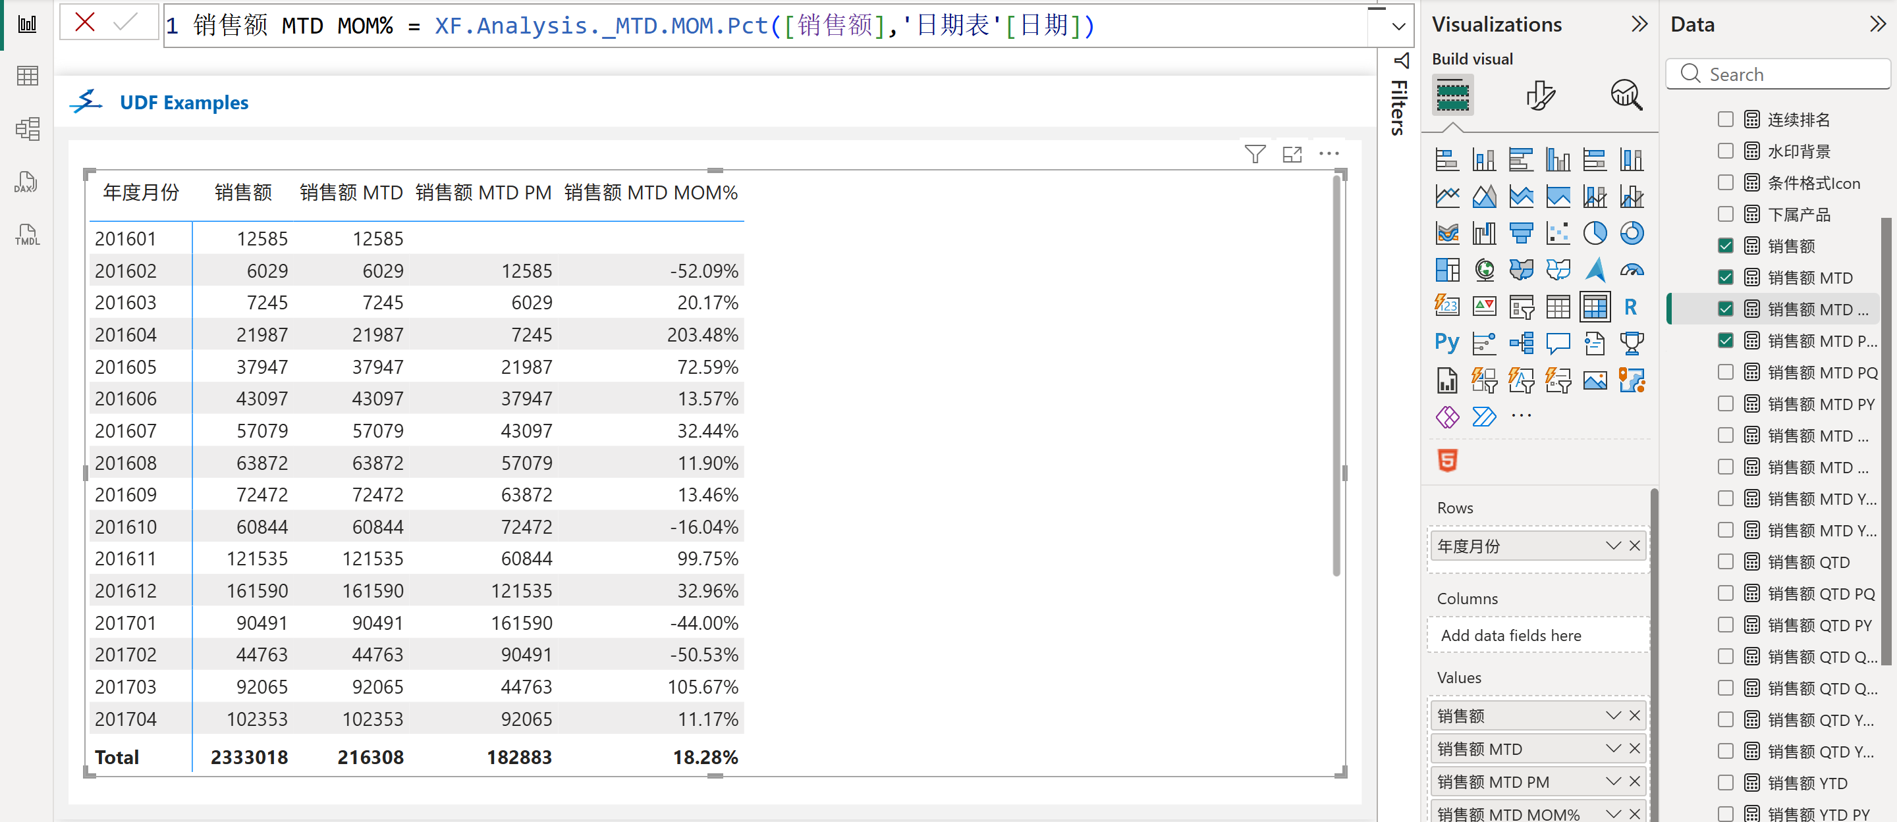Remove 销售额 MTD PM from Values
1897x822 pixels.
[x=1634, y=781]
